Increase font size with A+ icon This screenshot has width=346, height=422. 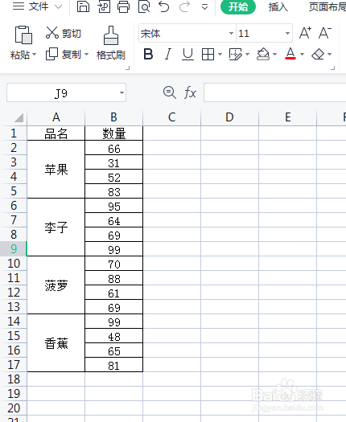tap(305, 33)
